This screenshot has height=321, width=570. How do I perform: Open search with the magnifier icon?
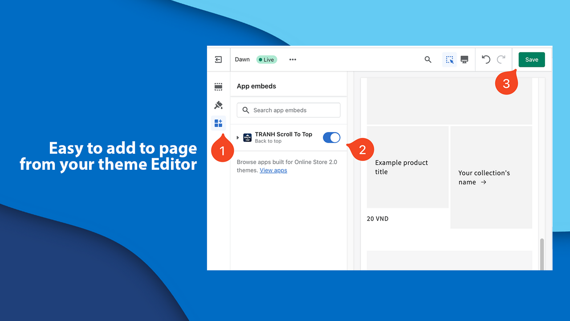tap(427, 59)
